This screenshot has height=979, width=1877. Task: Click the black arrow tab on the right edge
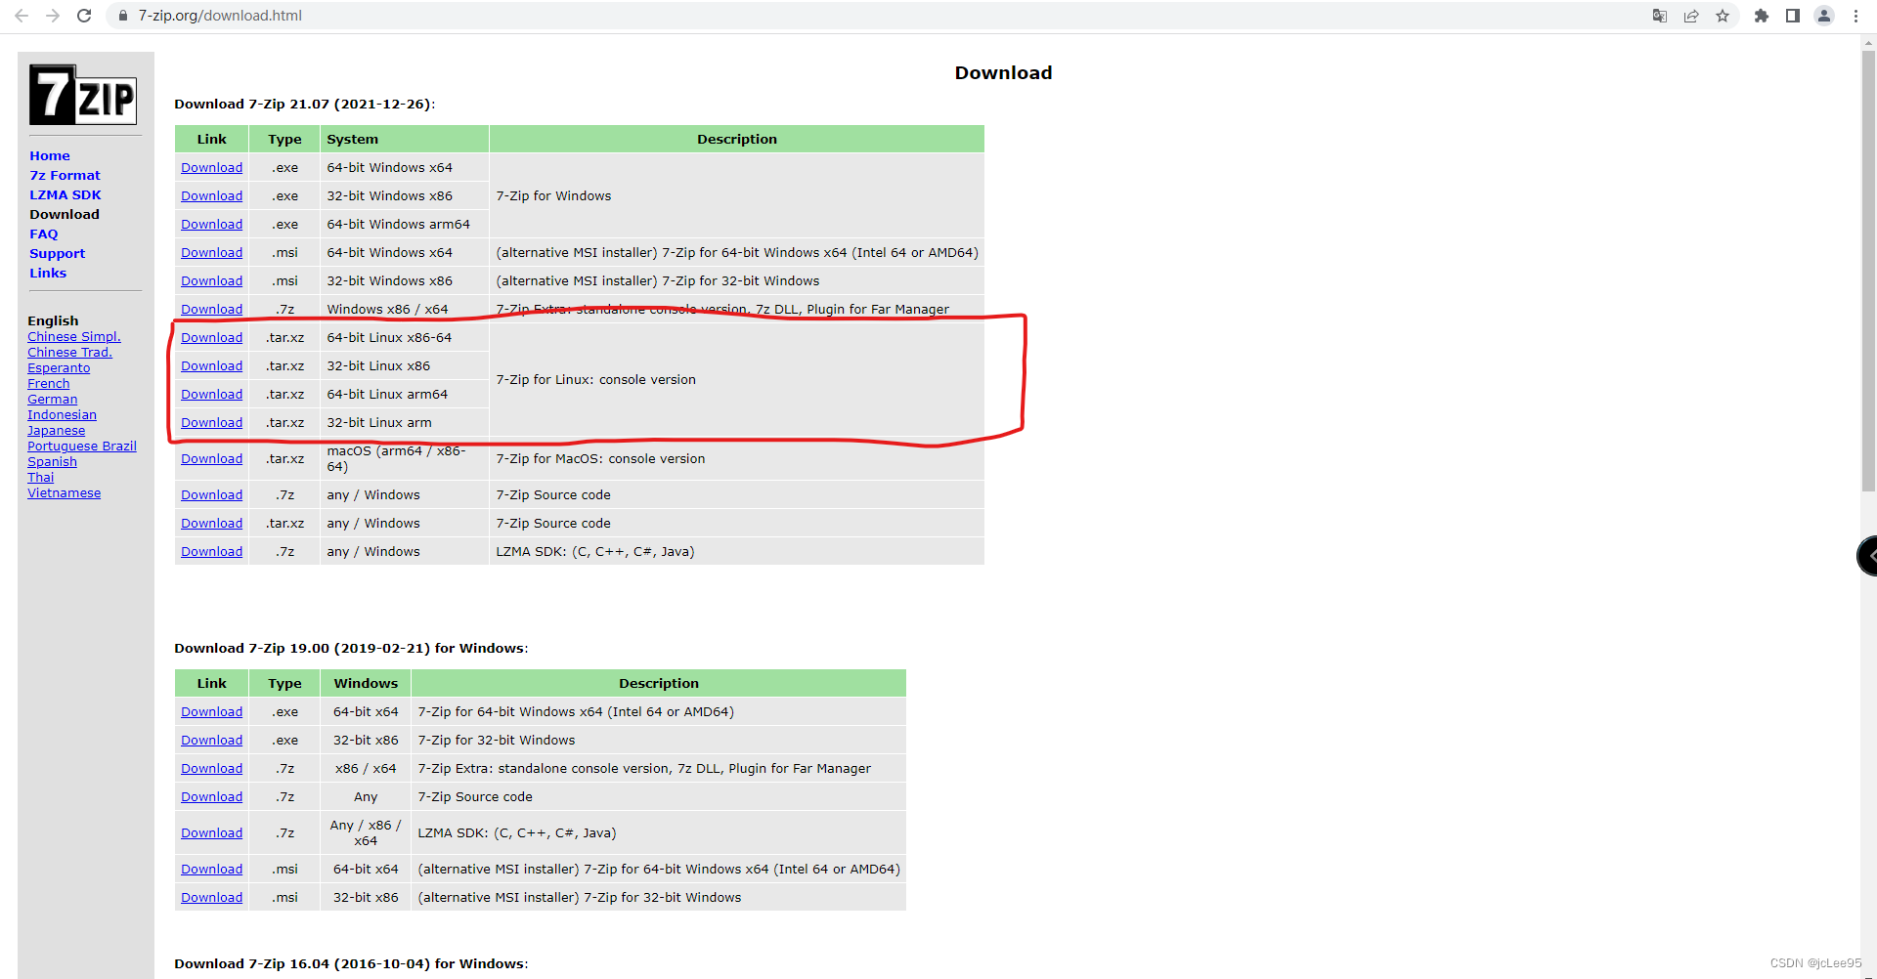[x=1867, y=556]
